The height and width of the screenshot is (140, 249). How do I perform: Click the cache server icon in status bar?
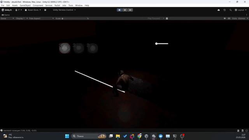click(x=242, y=131)
